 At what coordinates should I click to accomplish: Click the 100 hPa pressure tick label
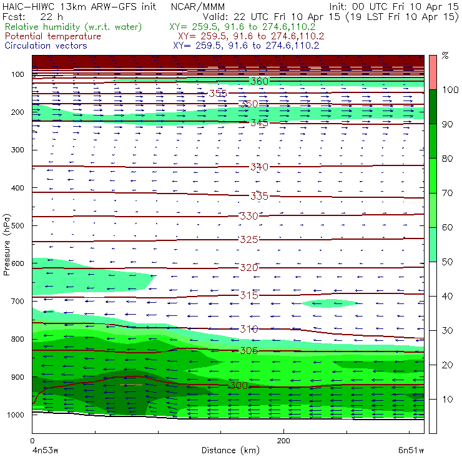point(17,74)
